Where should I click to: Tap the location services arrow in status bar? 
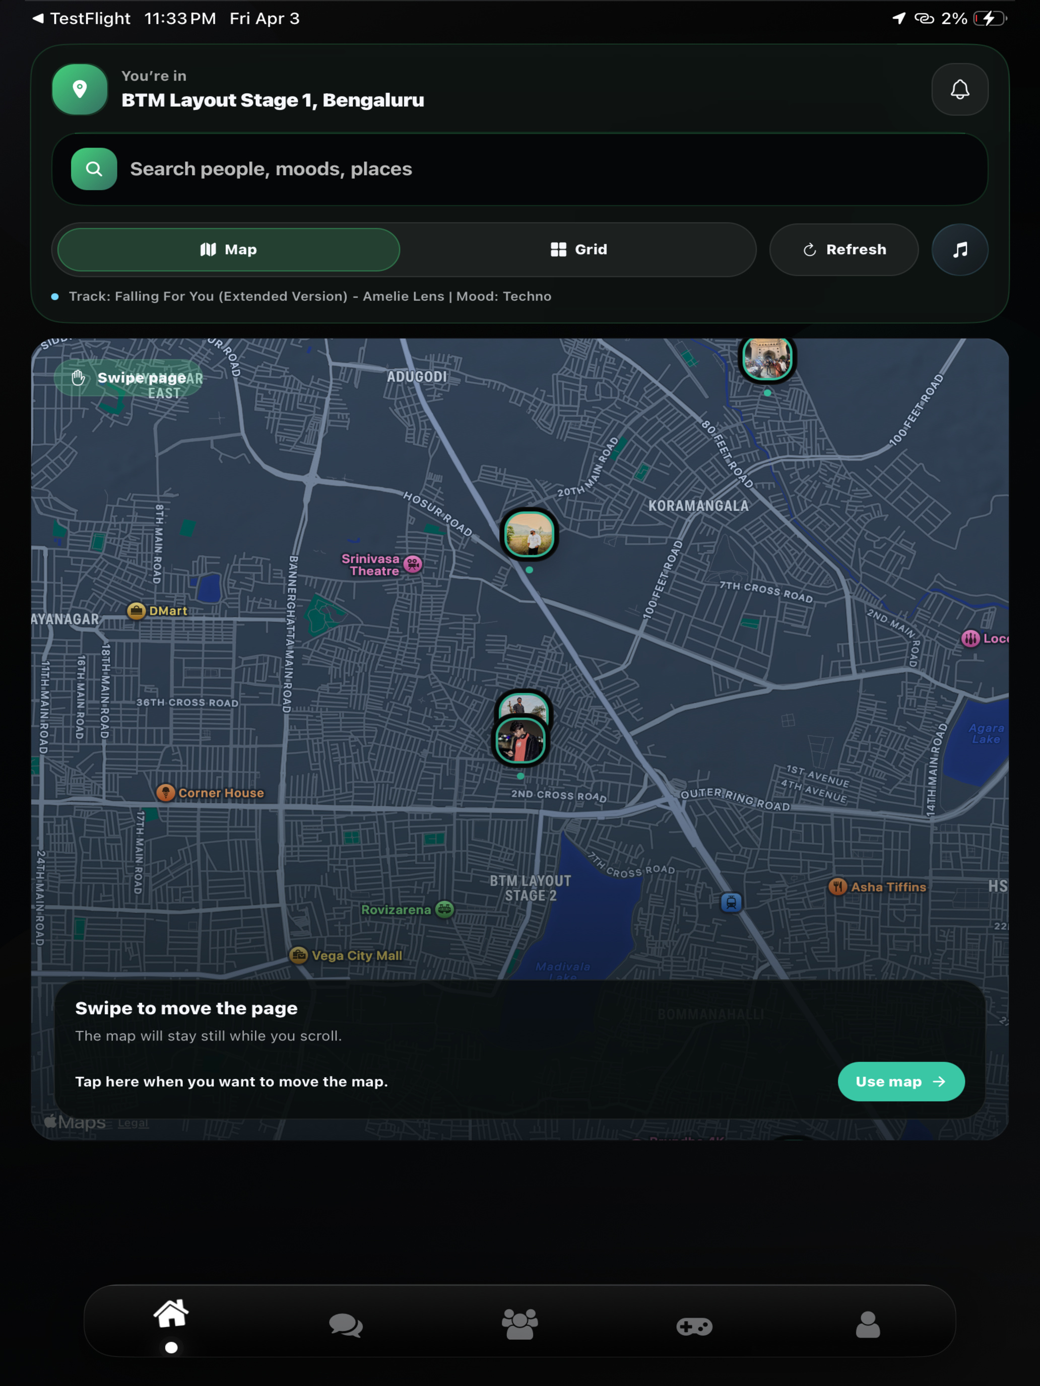tap(899, 18)
